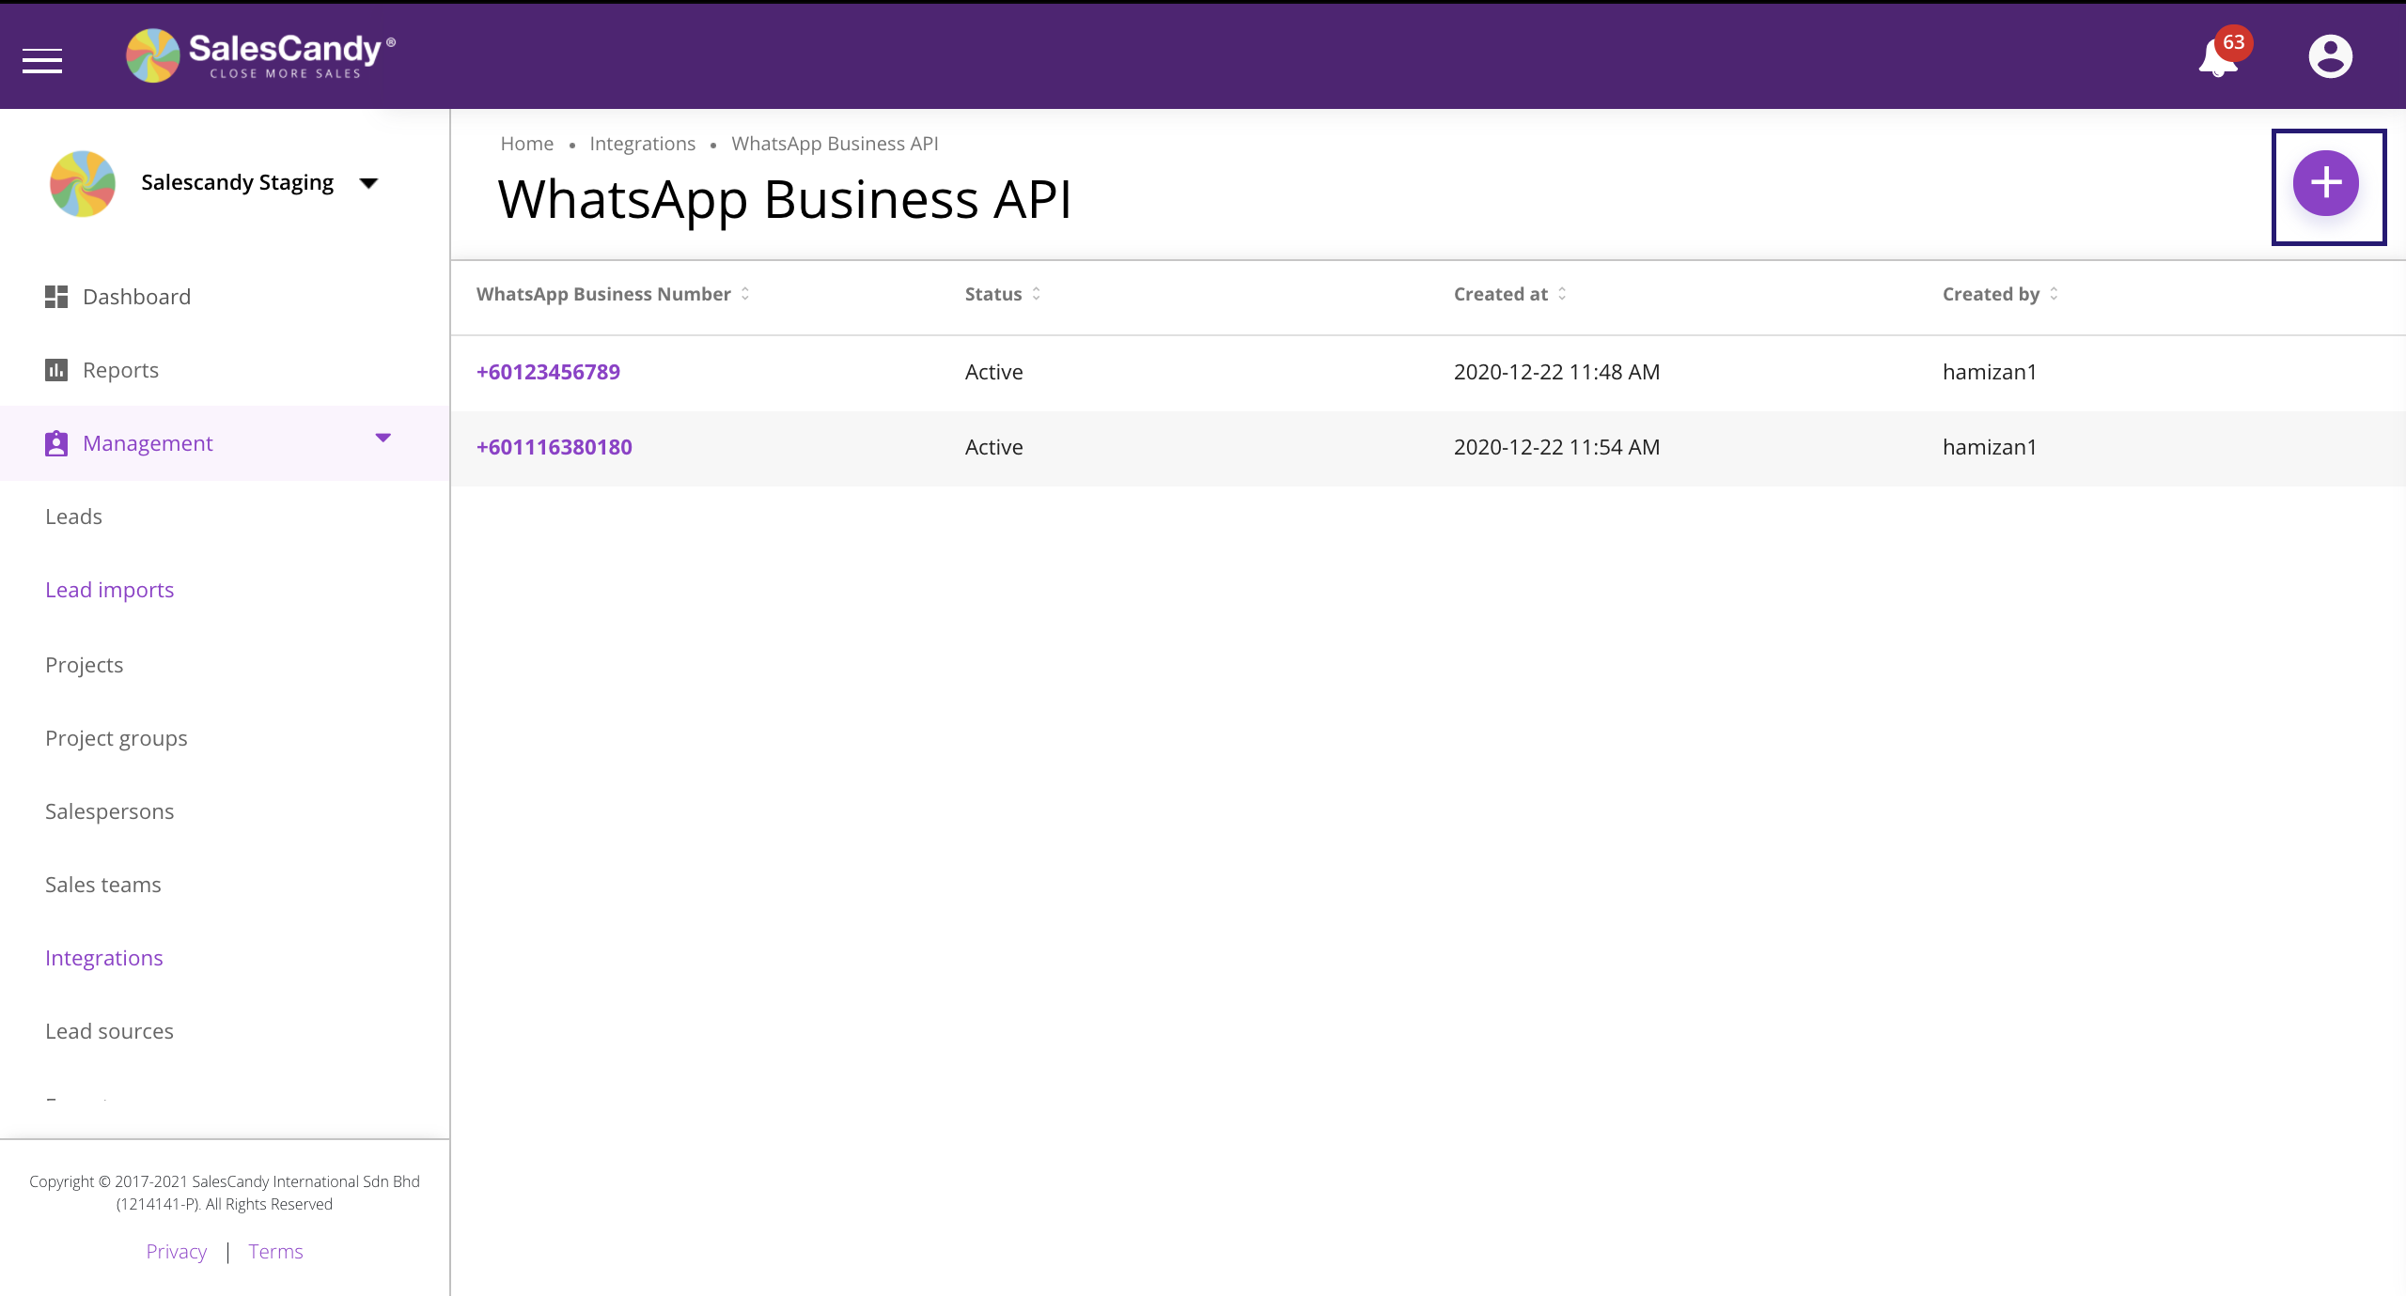Click the Reports chart icon
Viewport: 2406px width, 1296px height.
click(56, 370)
